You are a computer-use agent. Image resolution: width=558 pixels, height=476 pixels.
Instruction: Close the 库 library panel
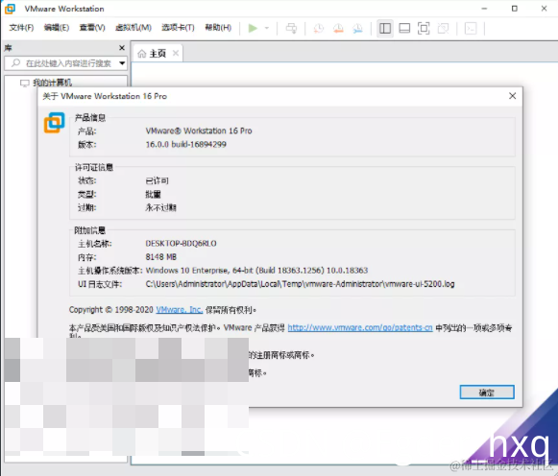click(122, 48)
